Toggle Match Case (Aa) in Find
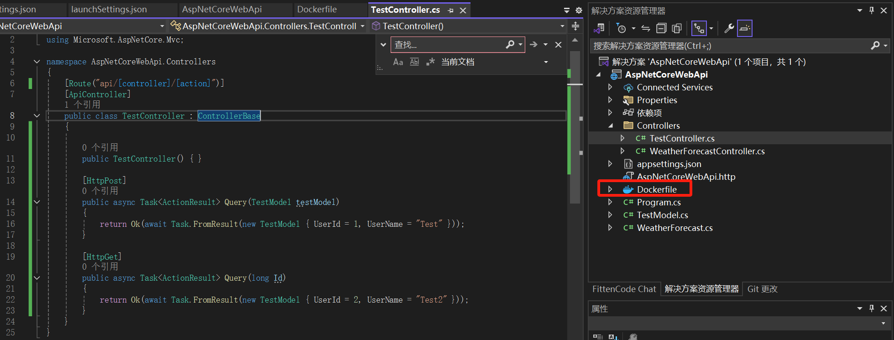 click(398, 62)
